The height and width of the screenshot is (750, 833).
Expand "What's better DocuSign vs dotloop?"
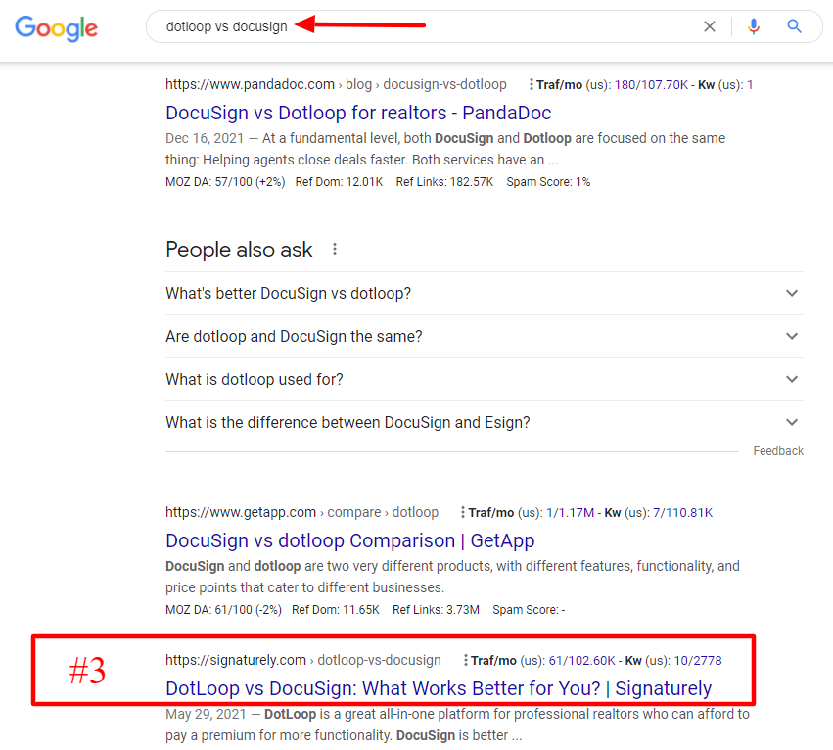point(484,294)
